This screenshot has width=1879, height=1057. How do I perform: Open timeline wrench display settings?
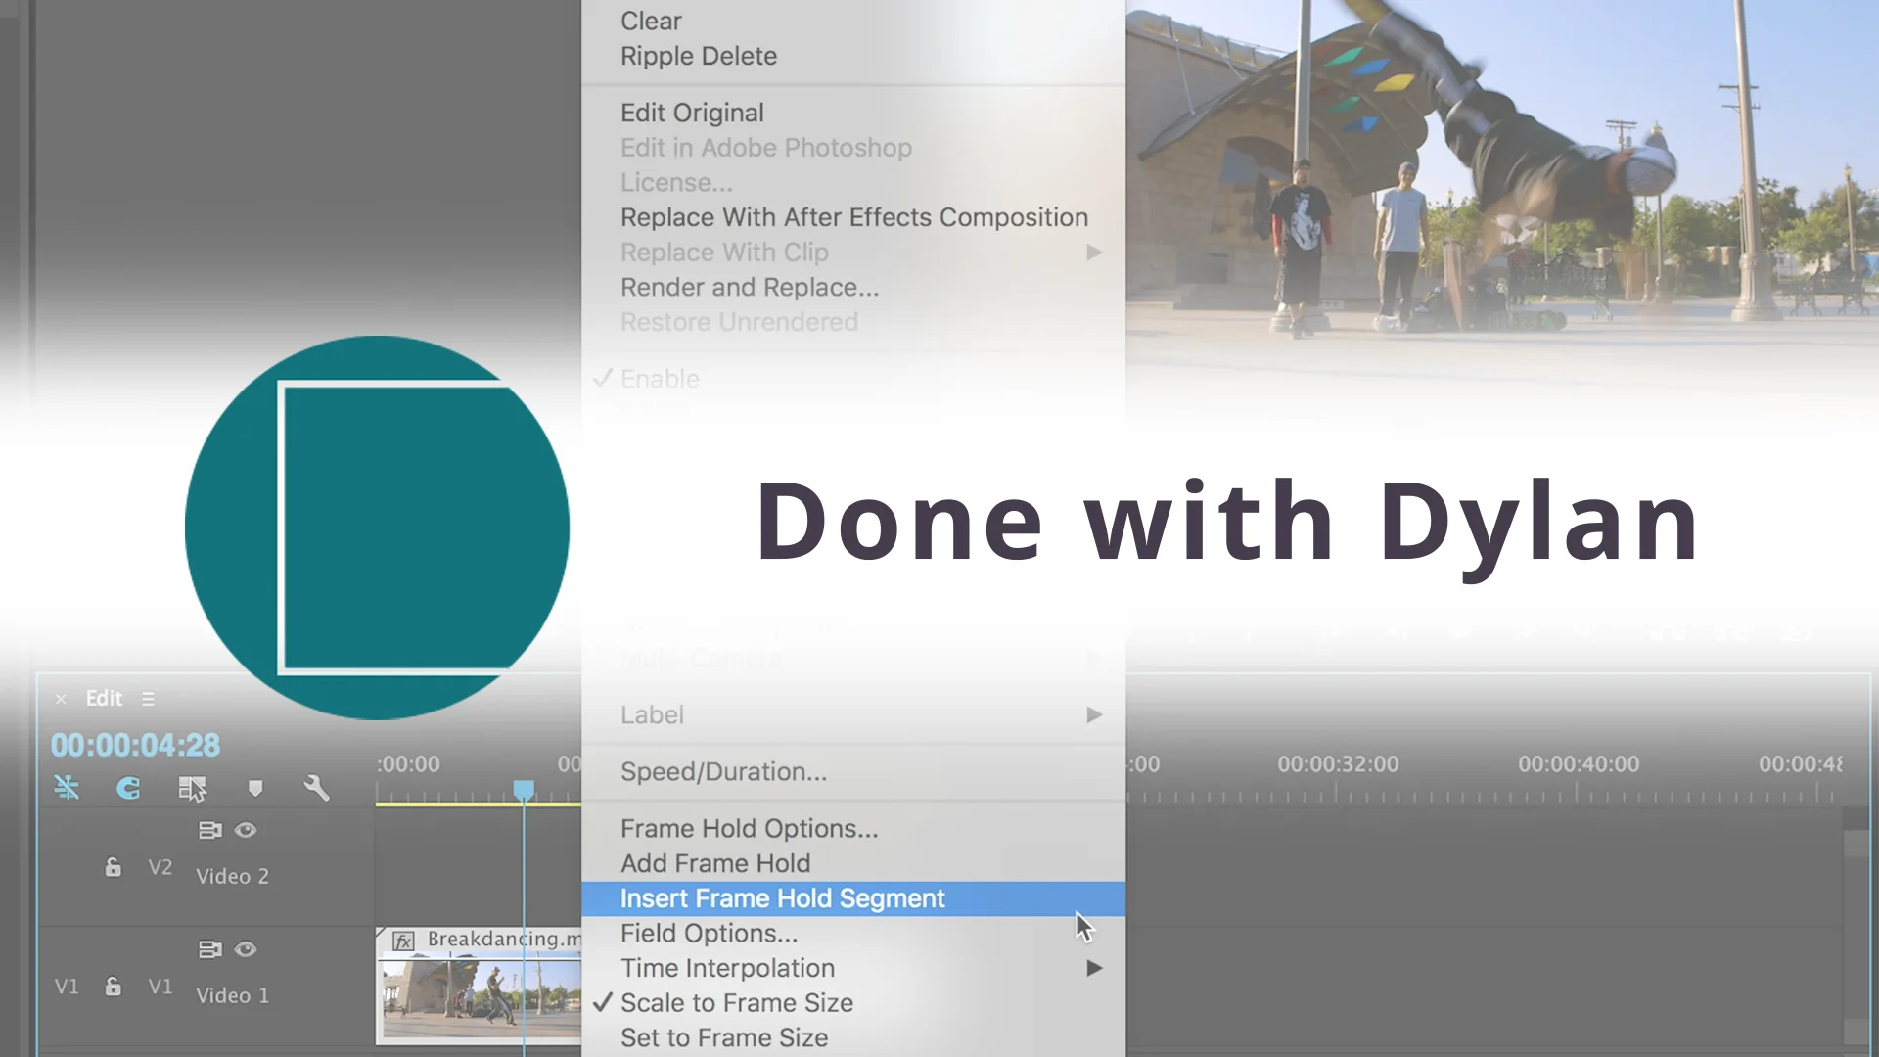click(x=317, y=788)
